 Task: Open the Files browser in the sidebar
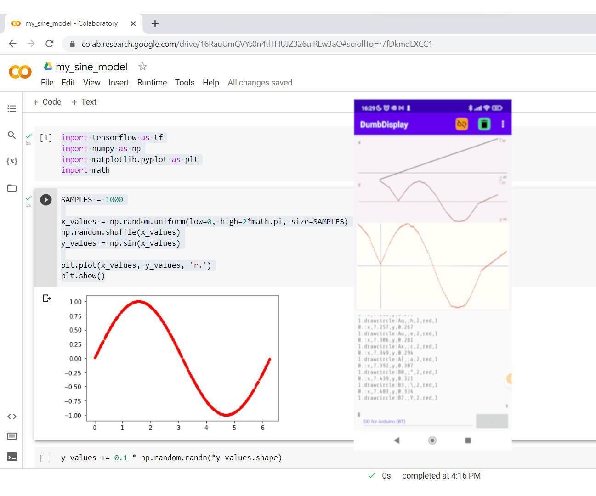12,187
